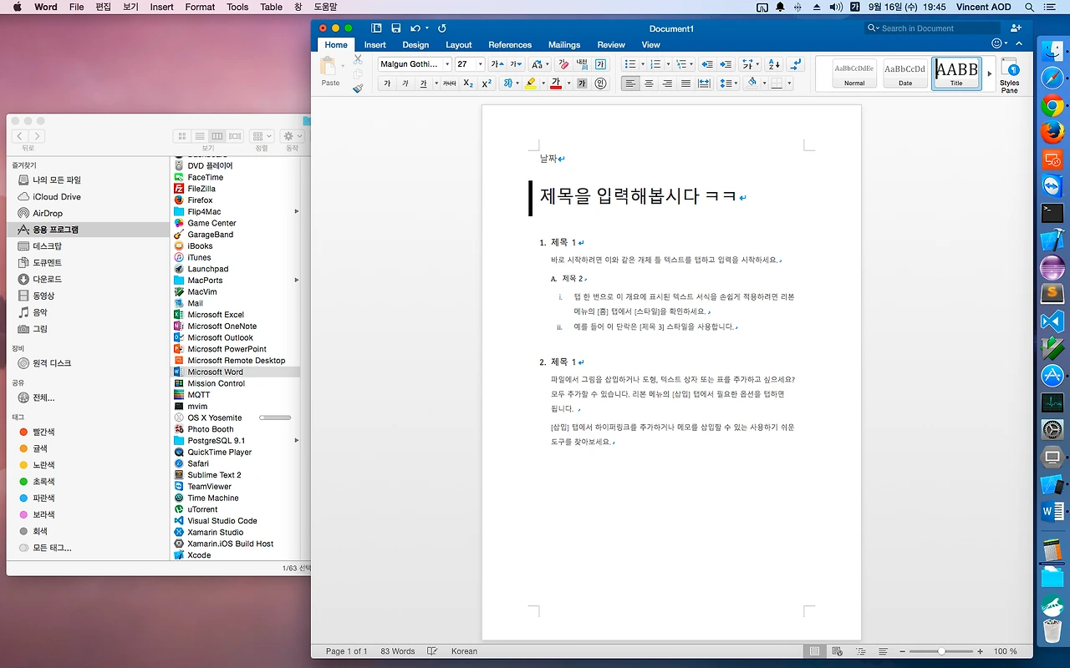
Task: Click the spelling check book icon in status bar
Action: pyautogui.click(x=432, y=651)
